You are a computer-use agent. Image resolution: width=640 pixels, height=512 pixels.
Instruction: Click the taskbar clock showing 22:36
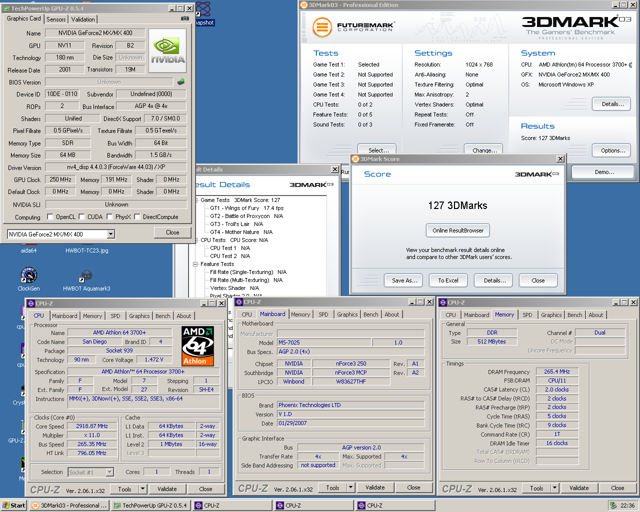[x=627, y=505]
